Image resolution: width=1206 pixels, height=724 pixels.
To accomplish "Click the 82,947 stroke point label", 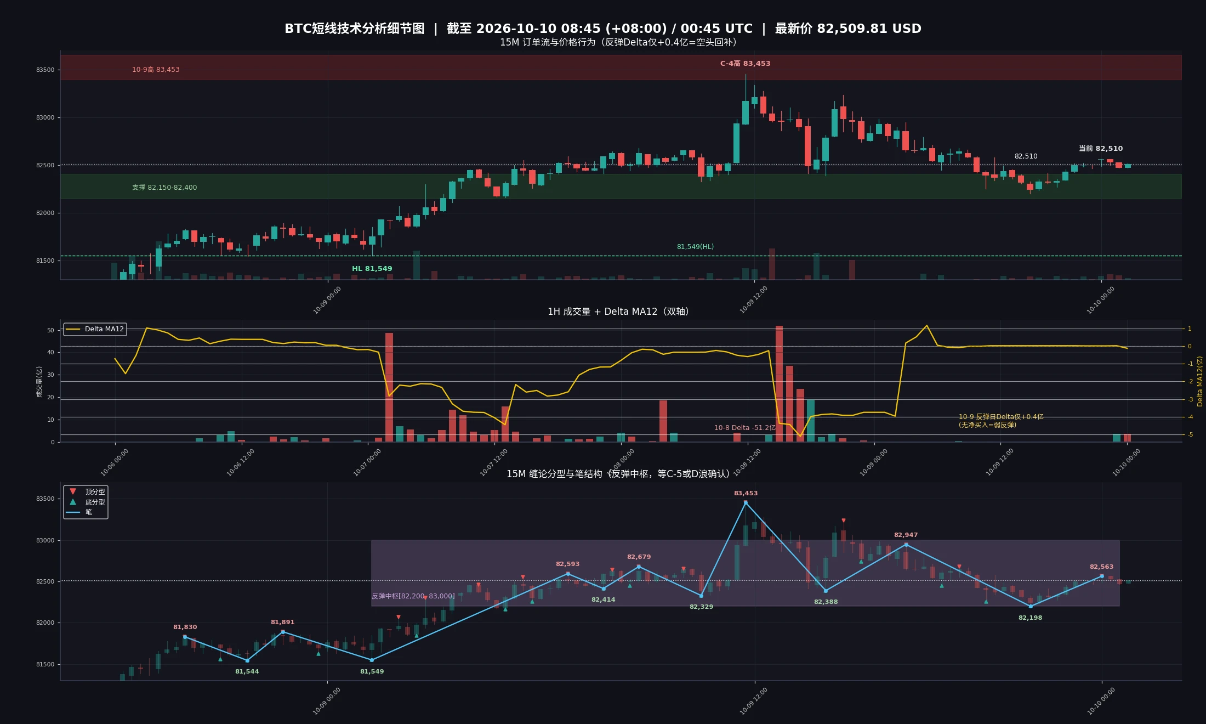I will [x=906, y=535].
